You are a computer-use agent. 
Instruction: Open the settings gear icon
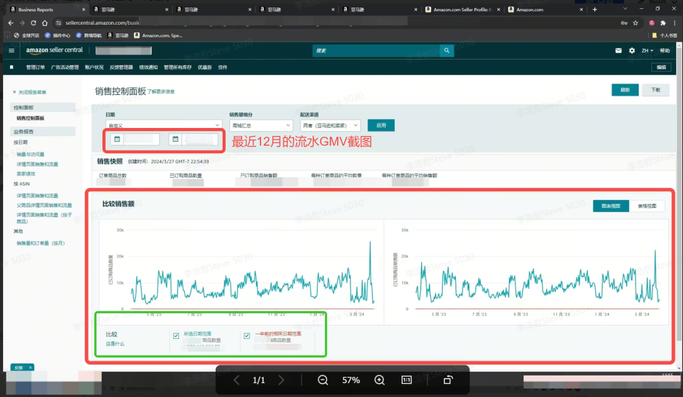632,51
